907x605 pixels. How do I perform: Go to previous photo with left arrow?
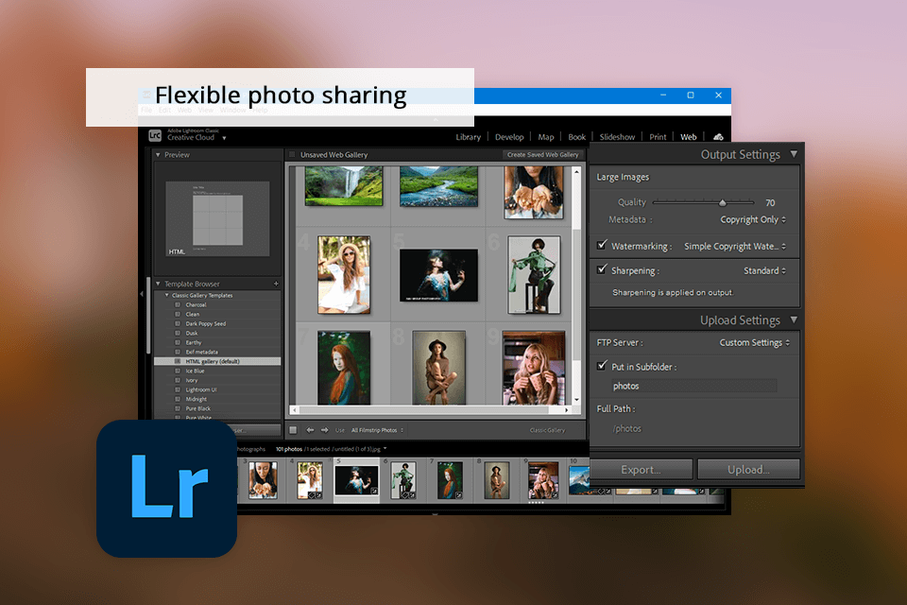tap(310, 430)
